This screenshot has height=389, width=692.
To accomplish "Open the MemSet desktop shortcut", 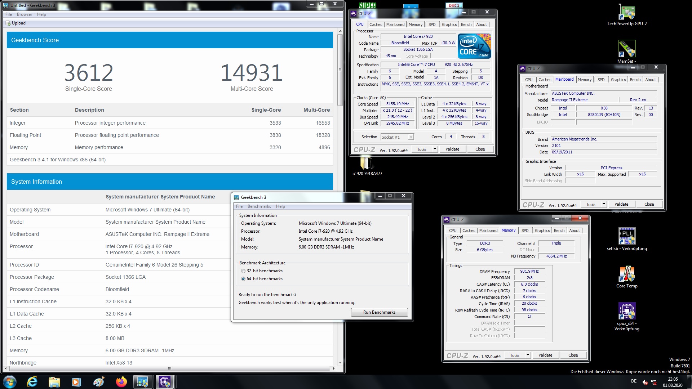I will pyautogui.click(x=627, y=52).
